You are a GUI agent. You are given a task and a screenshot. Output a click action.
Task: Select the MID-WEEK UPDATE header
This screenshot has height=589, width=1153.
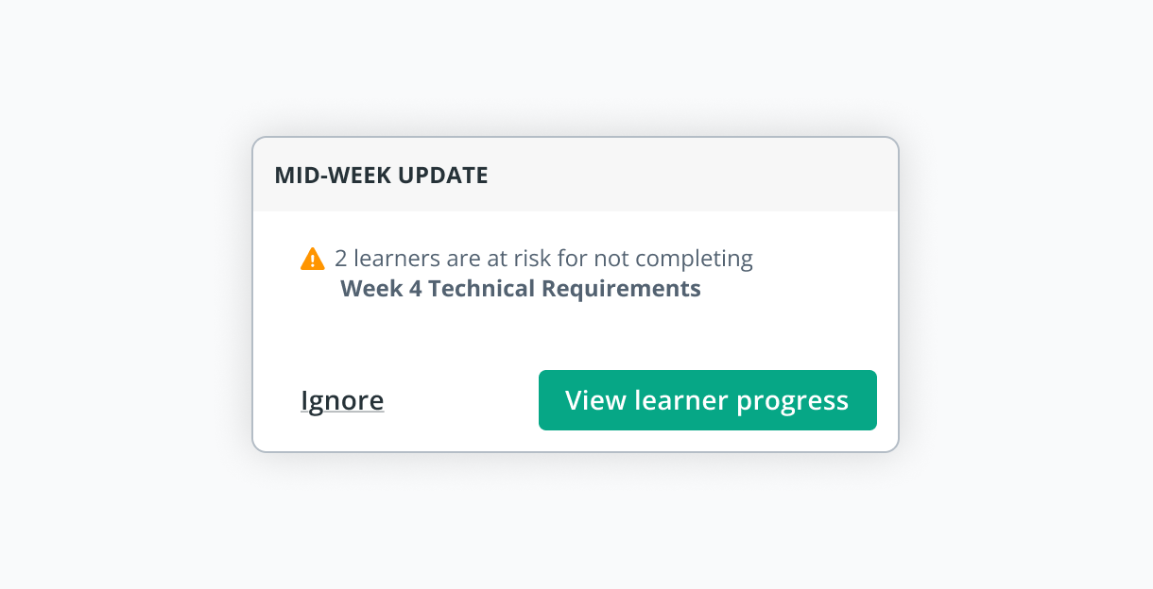click(381, 175)
